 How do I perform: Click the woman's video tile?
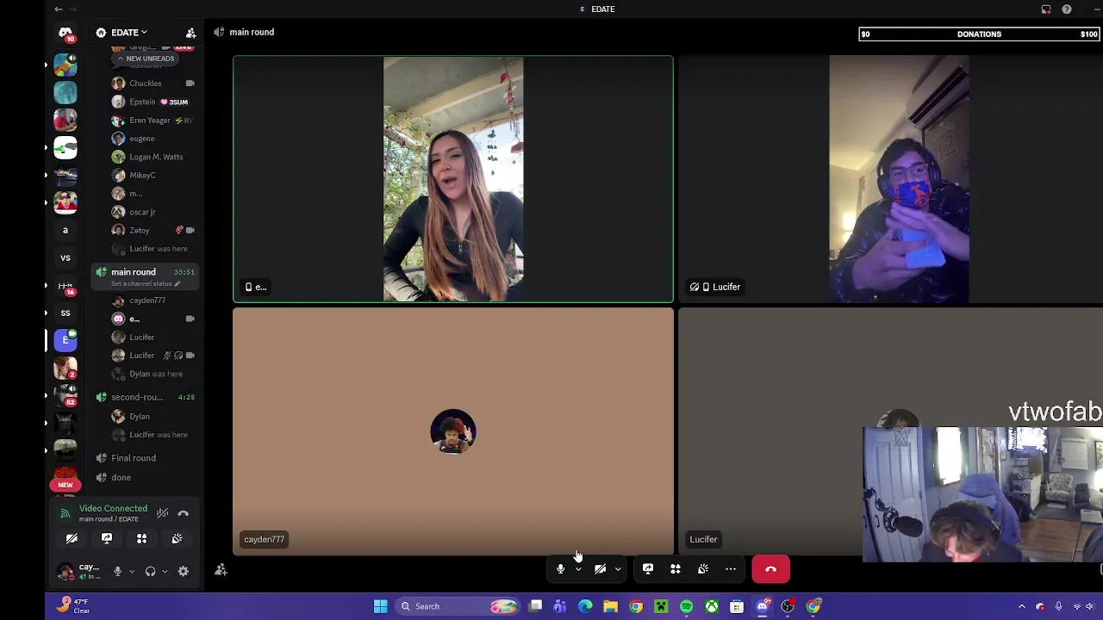coord(453,179)
